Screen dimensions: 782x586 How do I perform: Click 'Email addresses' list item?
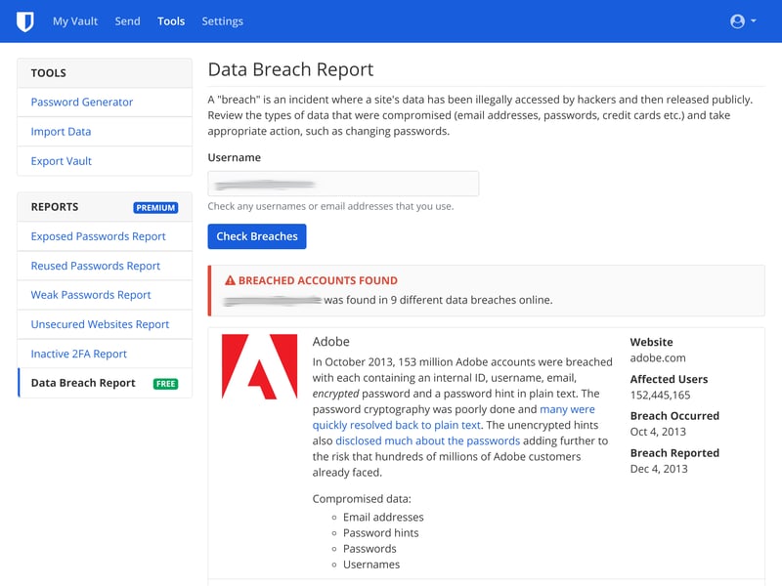[383, 518]
